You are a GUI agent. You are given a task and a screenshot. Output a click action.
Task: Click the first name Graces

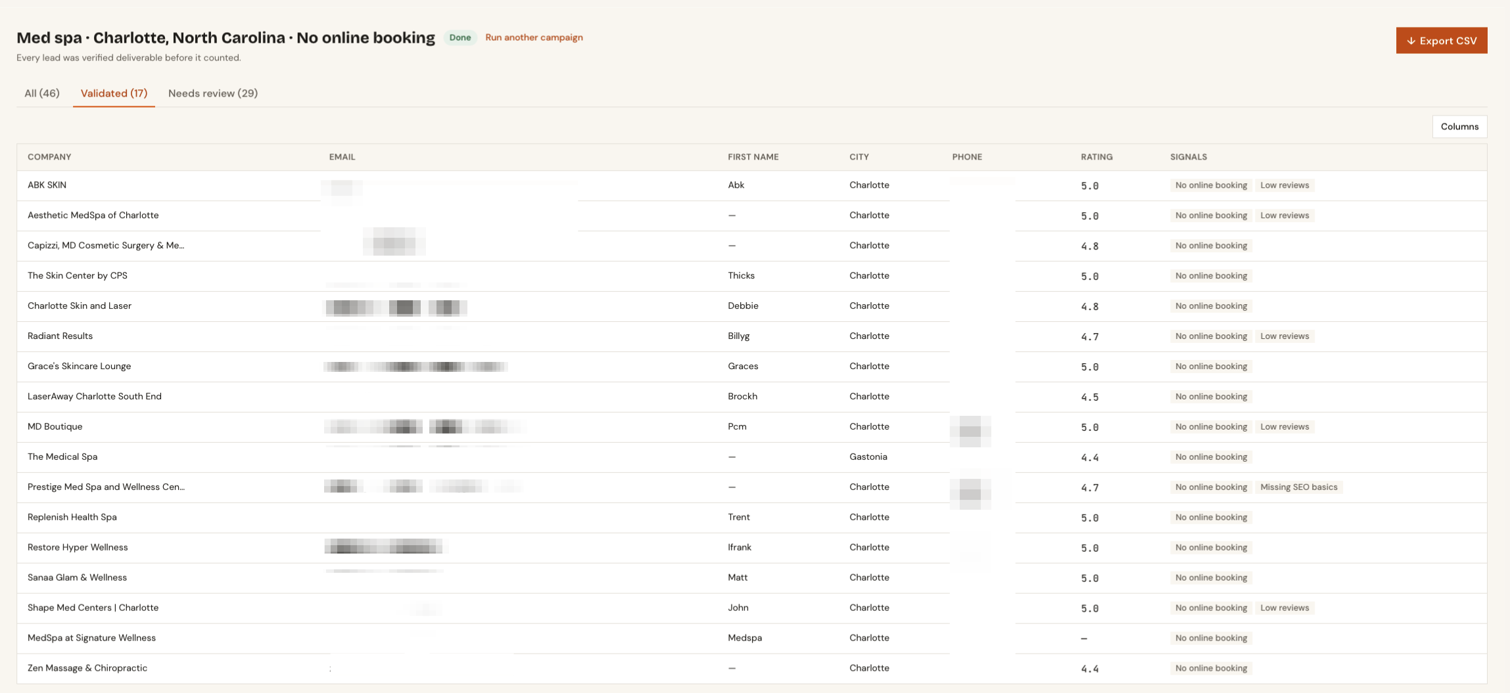743,367
